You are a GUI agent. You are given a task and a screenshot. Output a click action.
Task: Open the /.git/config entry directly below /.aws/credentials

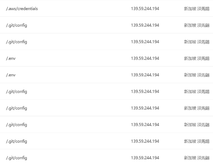[x=16, y=26]
